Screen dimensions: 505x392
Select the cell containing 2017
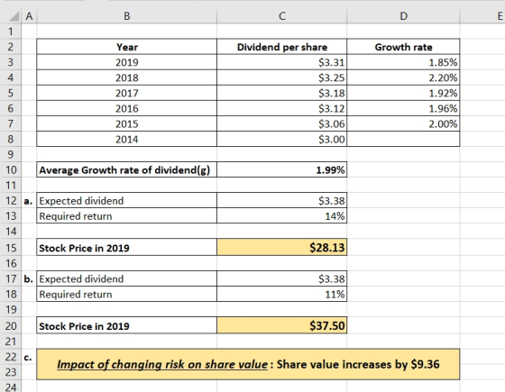pos(127,93)
